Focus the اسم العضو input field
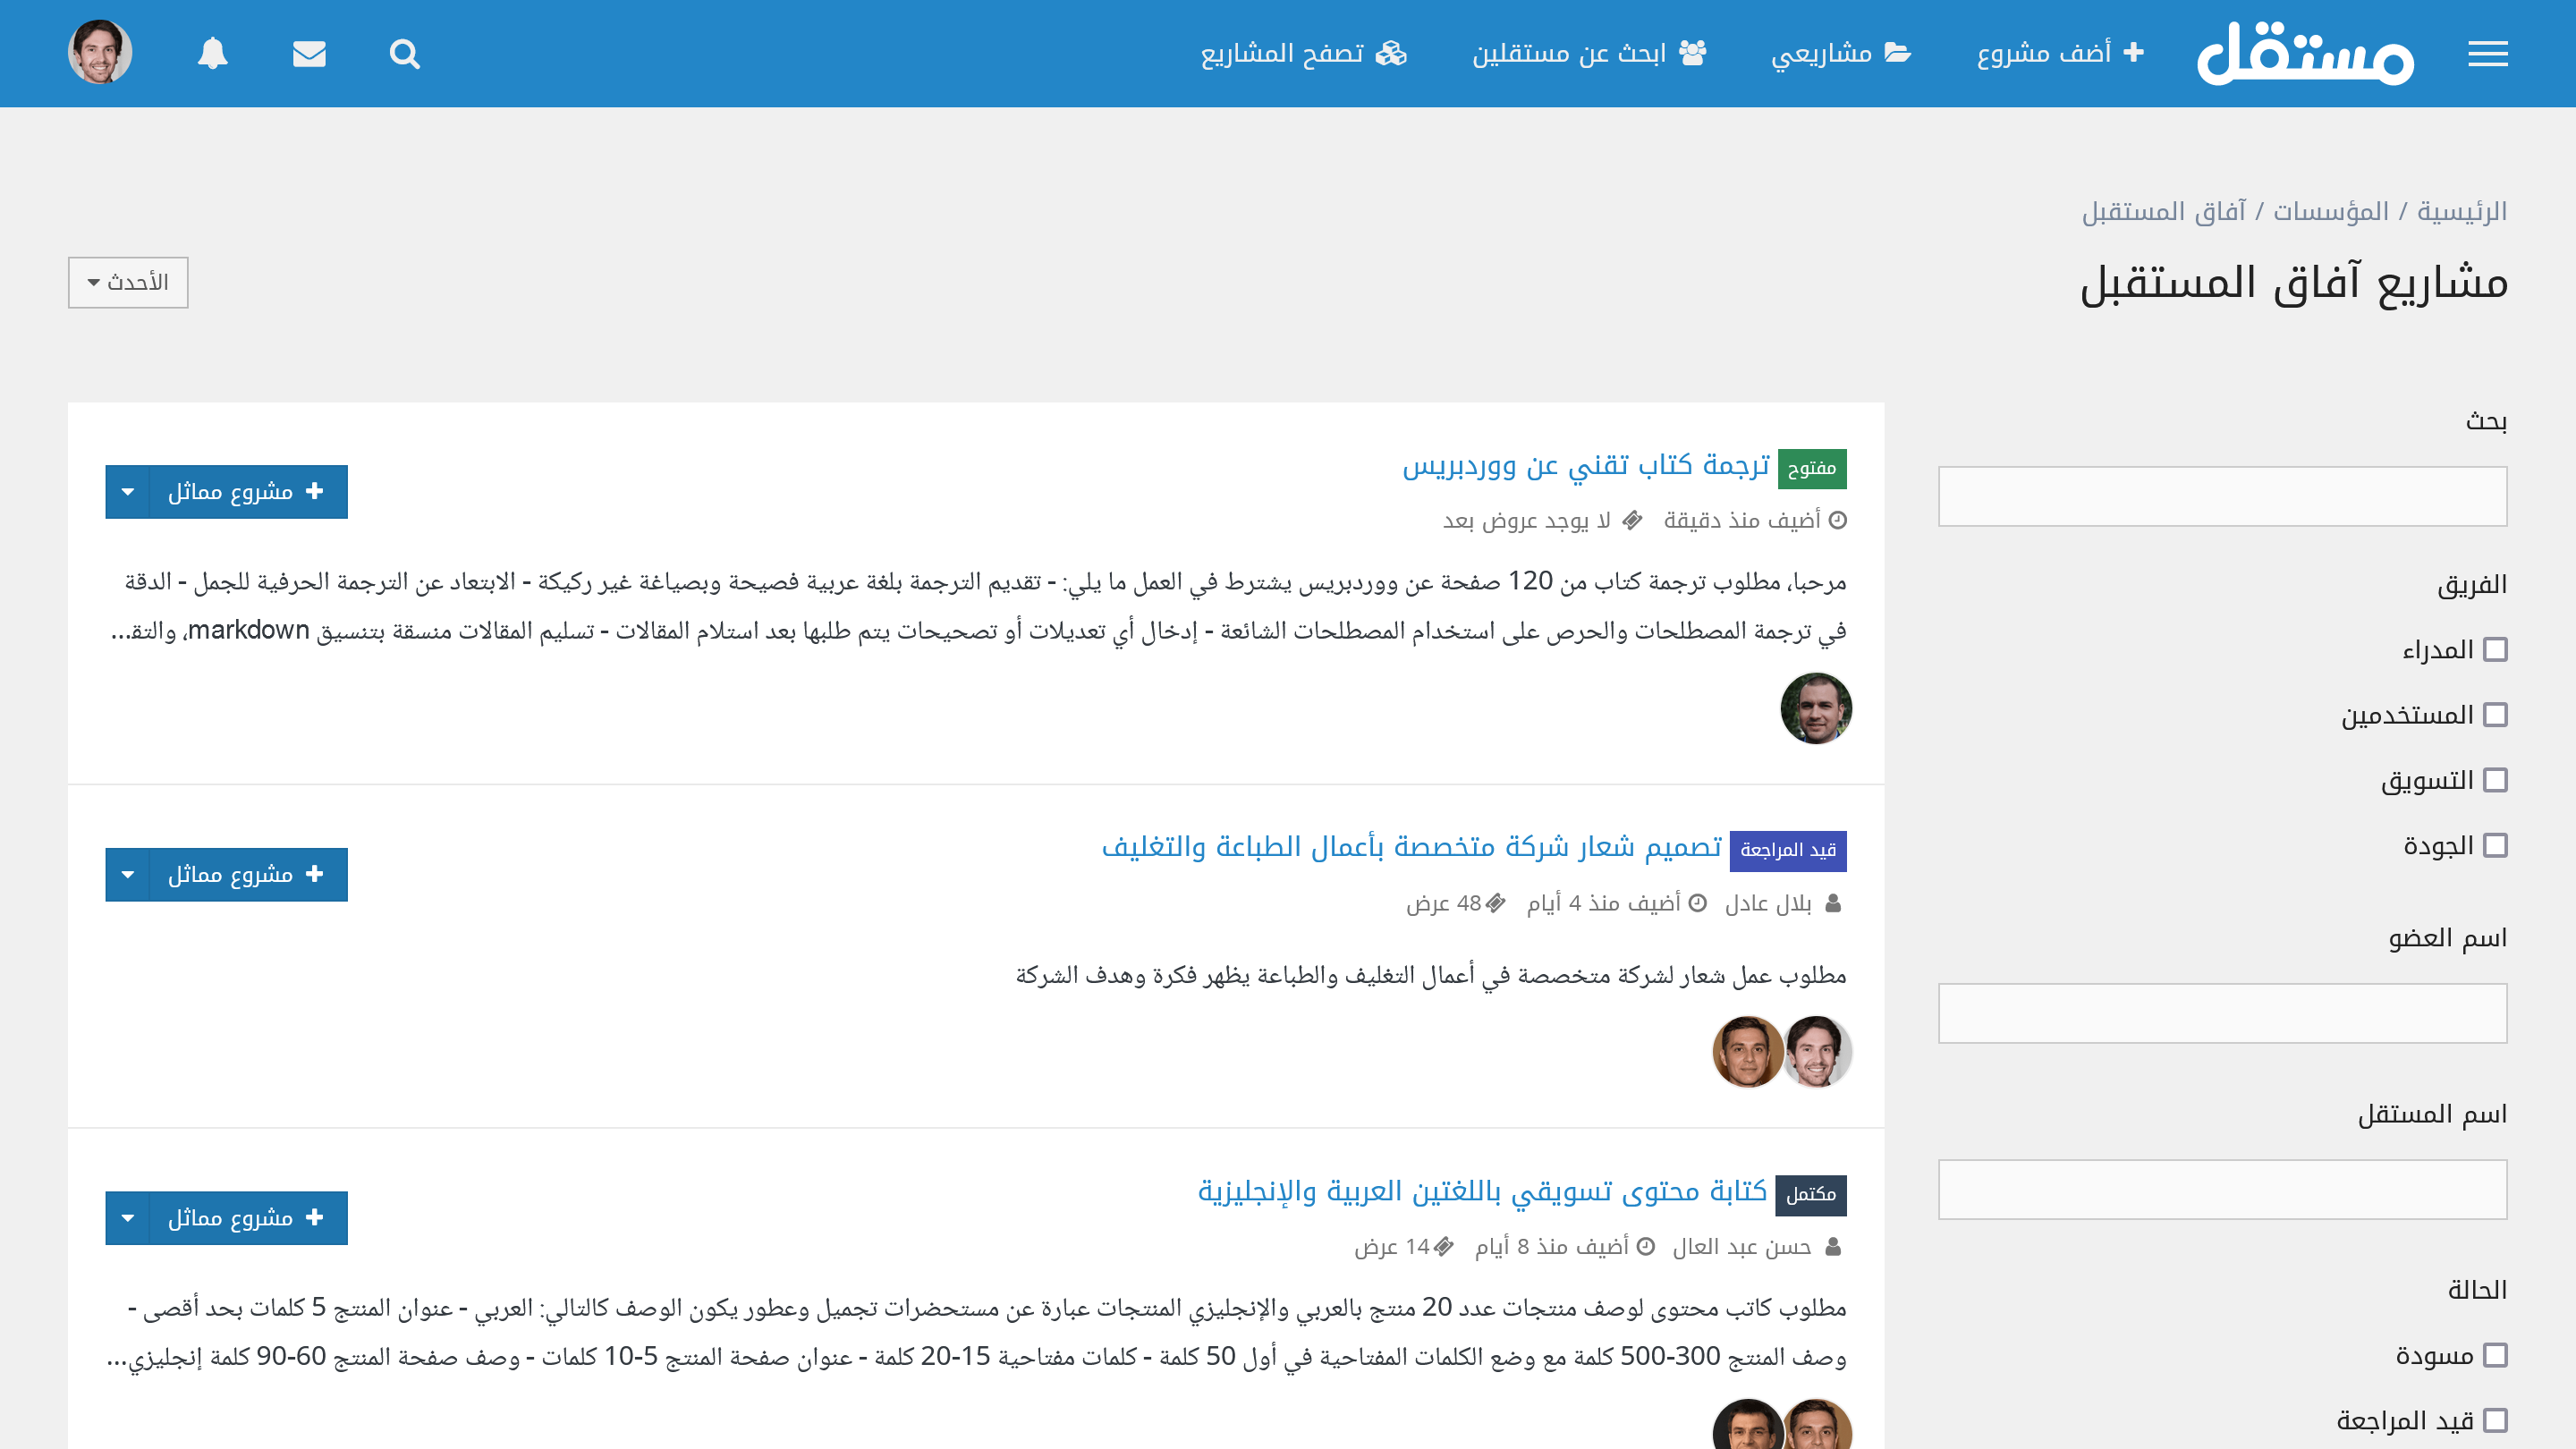 pos(2222,1013)
